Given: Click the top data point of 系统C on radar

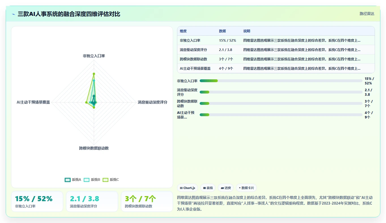Looking at the screenshot, I should (x=94, y=74).
